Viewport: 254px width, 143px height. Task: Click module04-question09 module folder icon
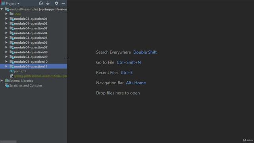point(12,57)
